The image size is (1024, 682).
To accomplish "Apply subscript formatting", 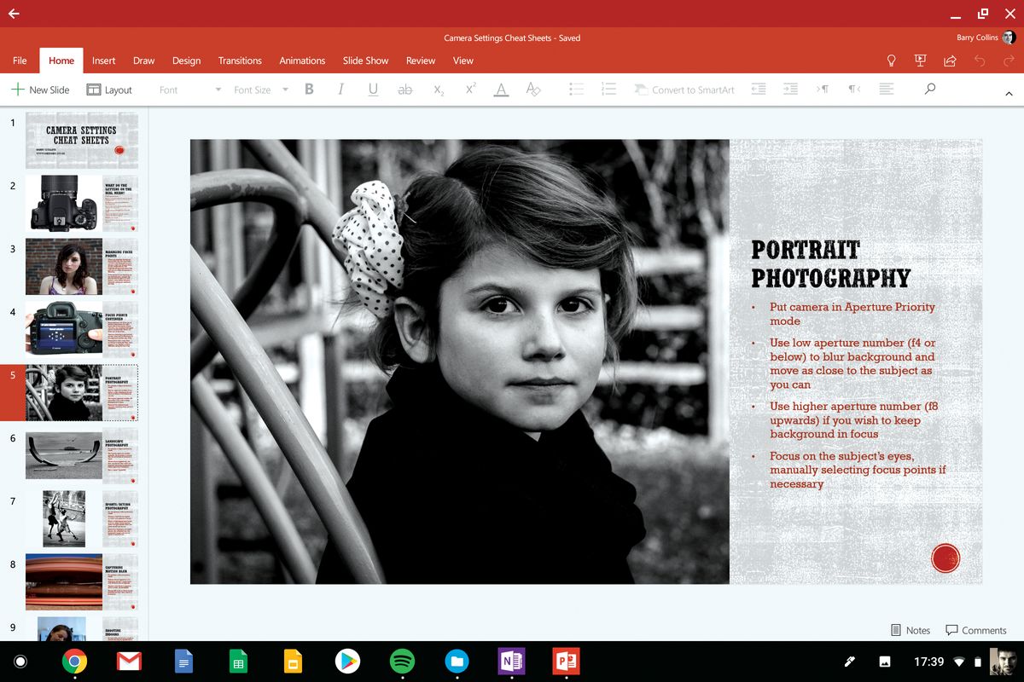I will (437, 89).
